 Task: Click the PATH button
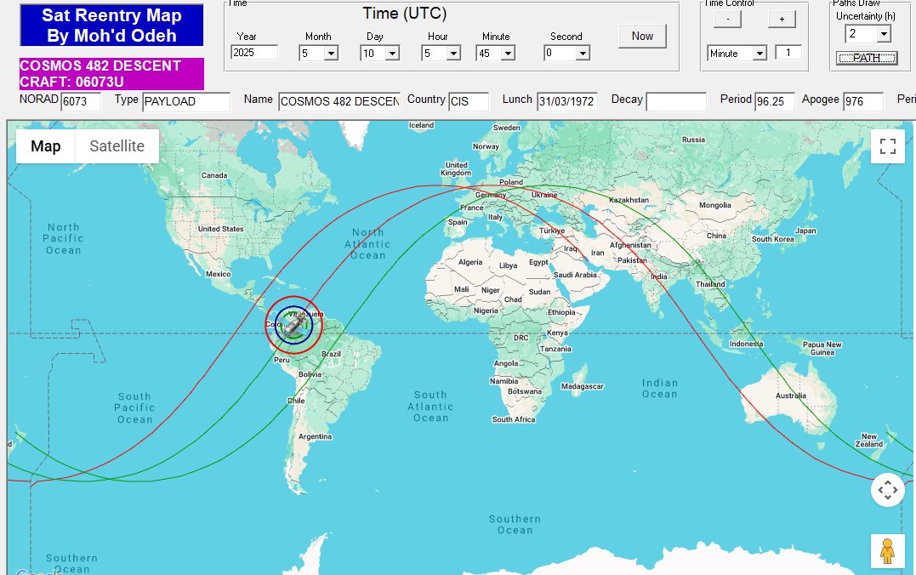(867, 58)
